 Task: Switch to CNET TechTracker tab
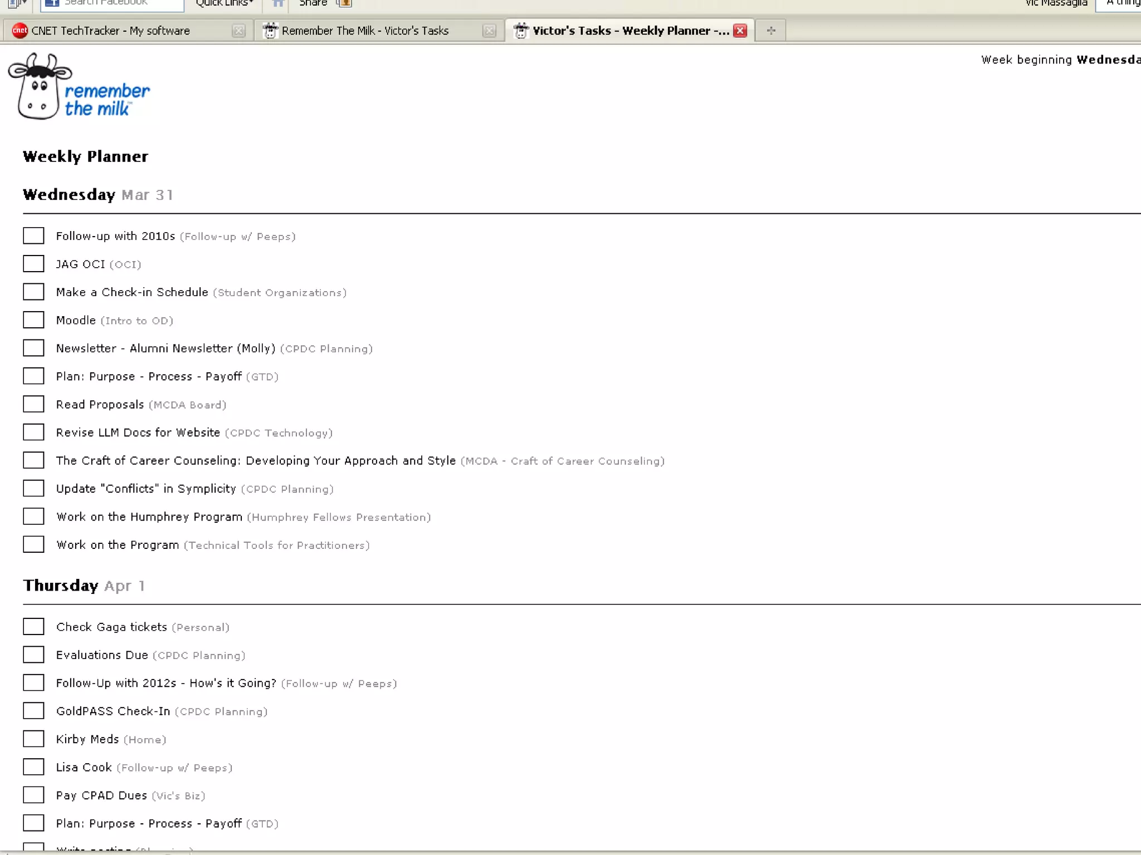110,31
